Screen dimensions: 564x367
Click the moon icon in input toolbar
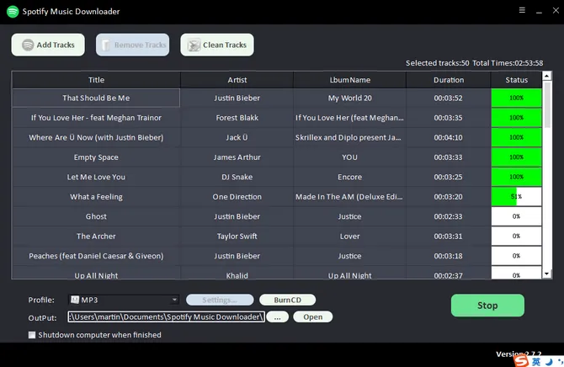coord(549,362)
